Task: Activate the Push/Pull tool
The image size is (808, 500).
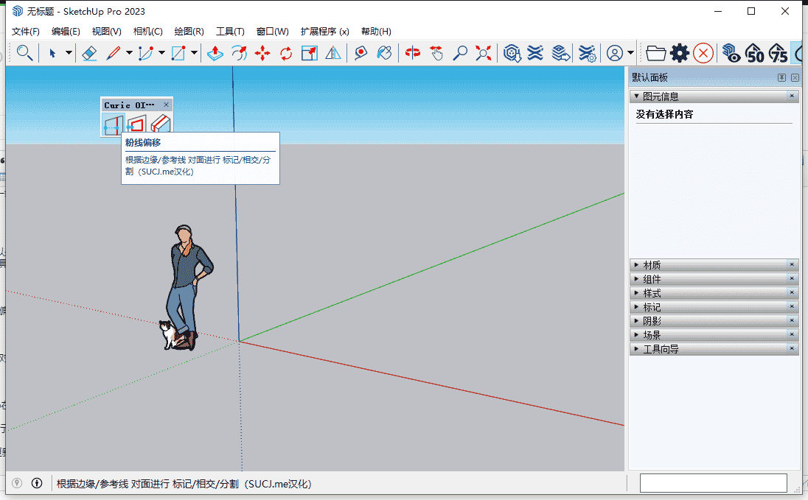Action: click(215, 53)
